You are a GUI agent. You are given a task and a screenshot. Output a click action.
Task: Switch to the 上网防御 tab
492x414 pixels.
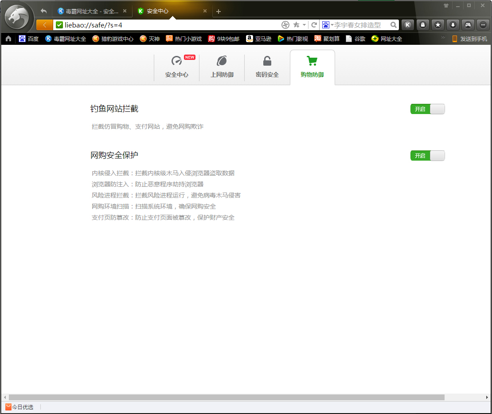pos(222,67)
